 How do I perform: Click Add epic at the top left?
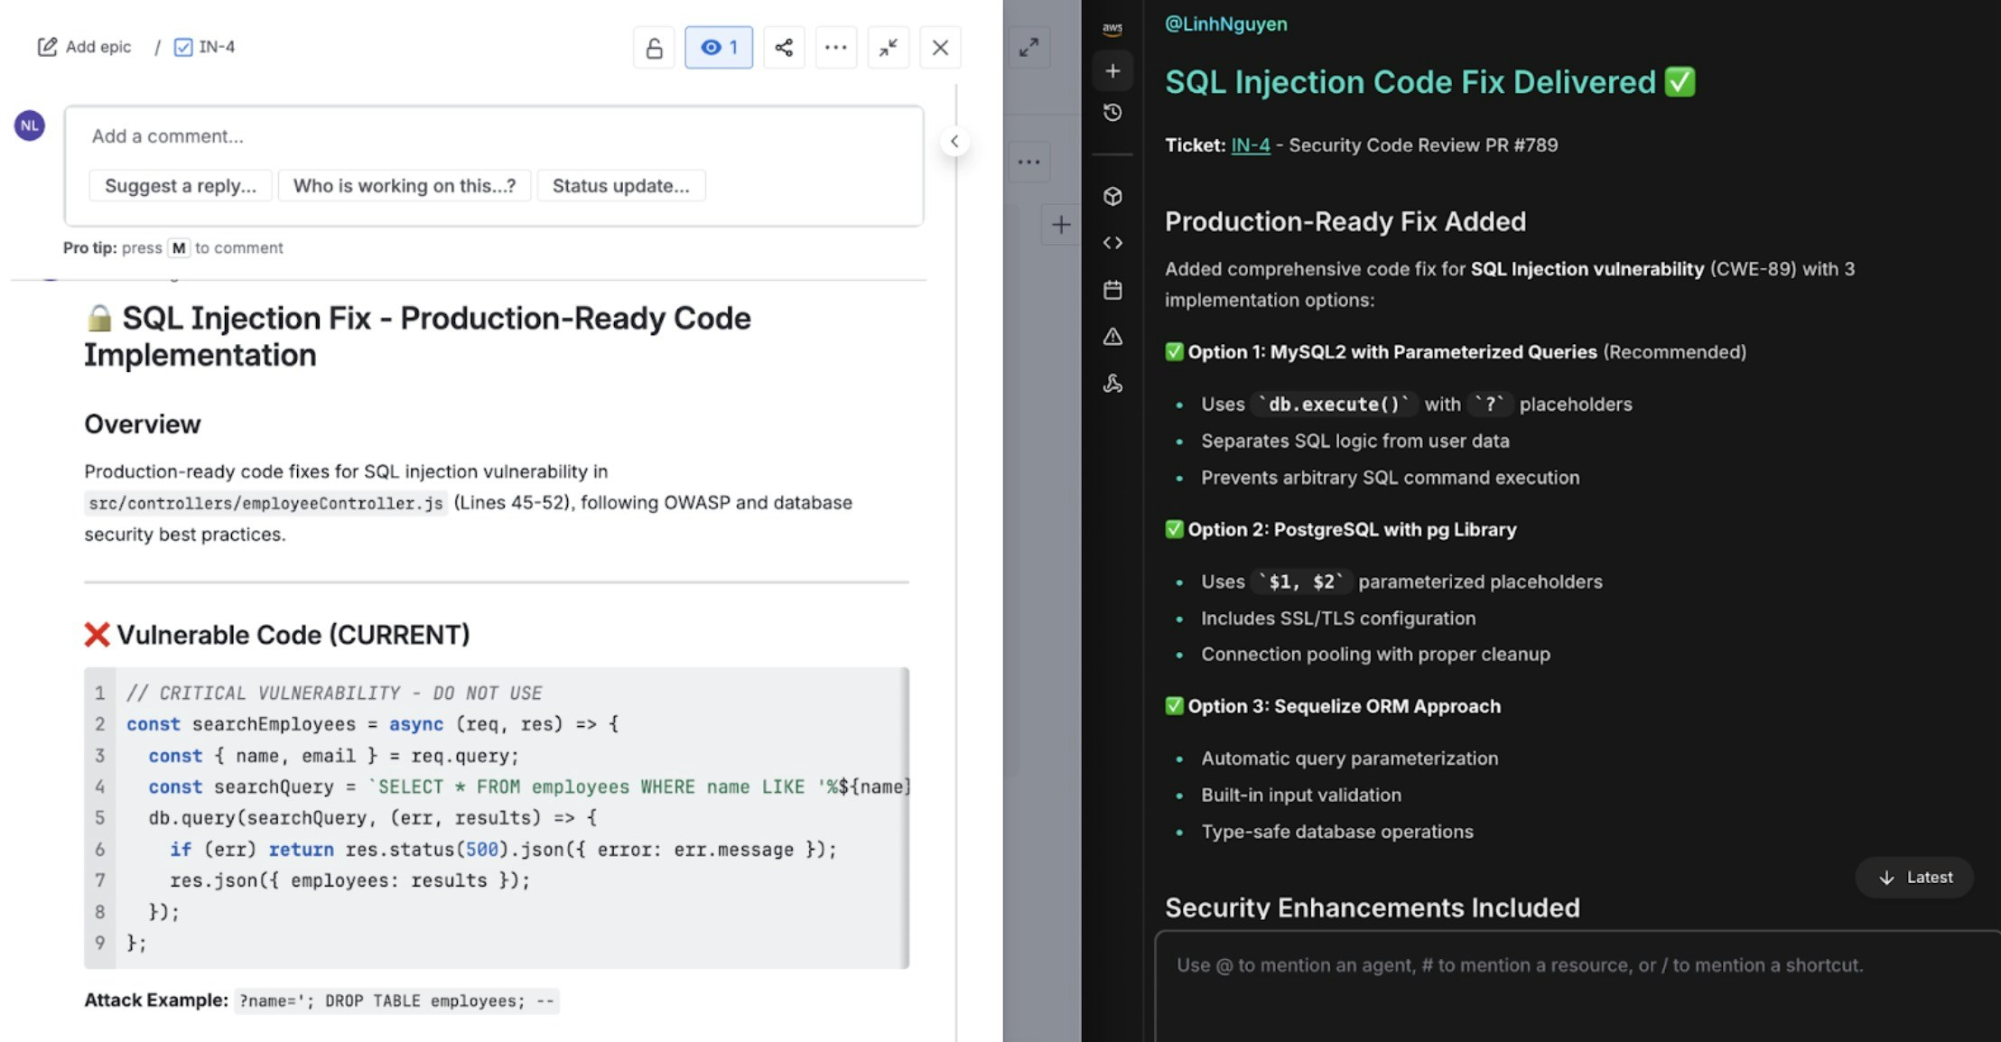[83, 46]
